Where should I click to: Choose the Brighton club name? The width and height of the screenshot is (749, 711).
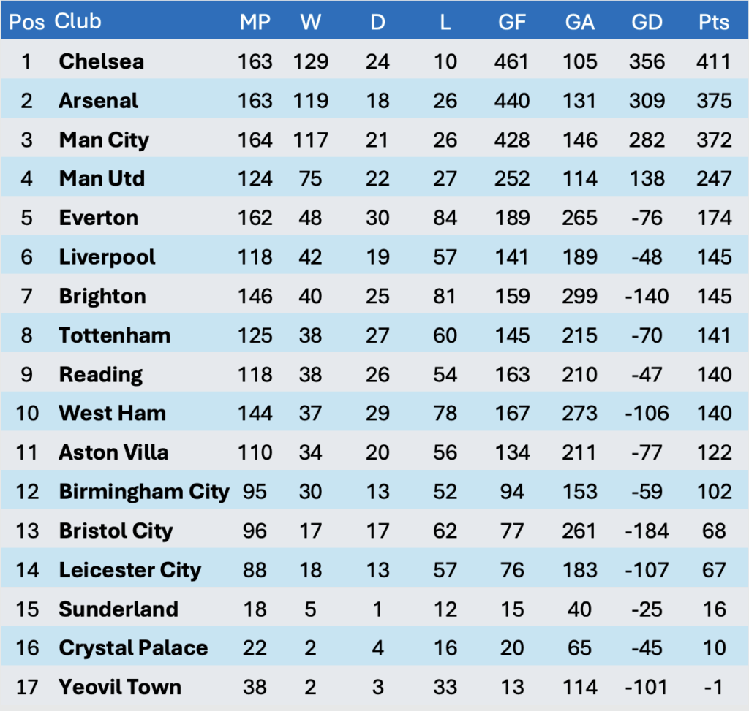pos(102,296)
